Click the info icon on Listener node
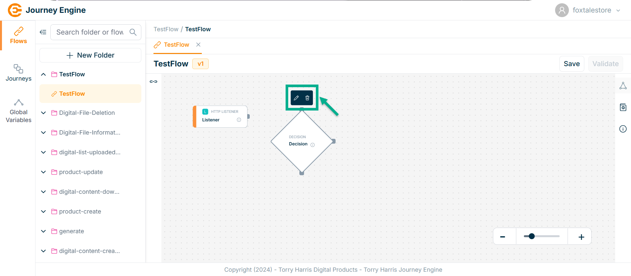Viewport: 631px width, 276px height. (239, 120)
